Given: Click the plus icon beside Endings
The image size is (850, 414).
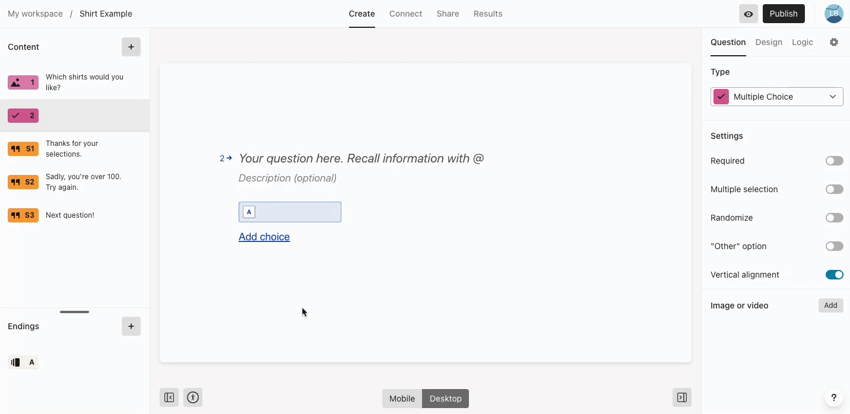Looking at the screenshot, I should (131, 326).
